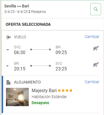
Task: Click the airplane icon beside VUELO
Action: click(9, 37)
